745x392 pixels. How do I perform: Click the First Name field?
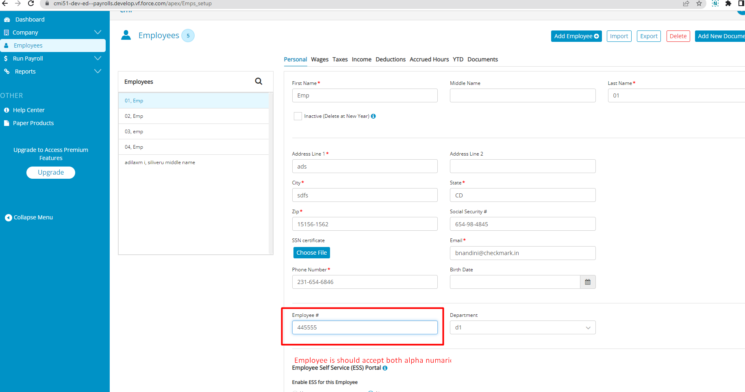point(365,95)
